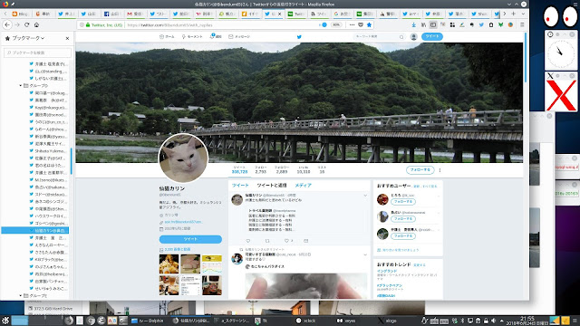Screen dimensions: 580x326
Task: Reply to the first tweet
Action: click(x=248, y=241)
